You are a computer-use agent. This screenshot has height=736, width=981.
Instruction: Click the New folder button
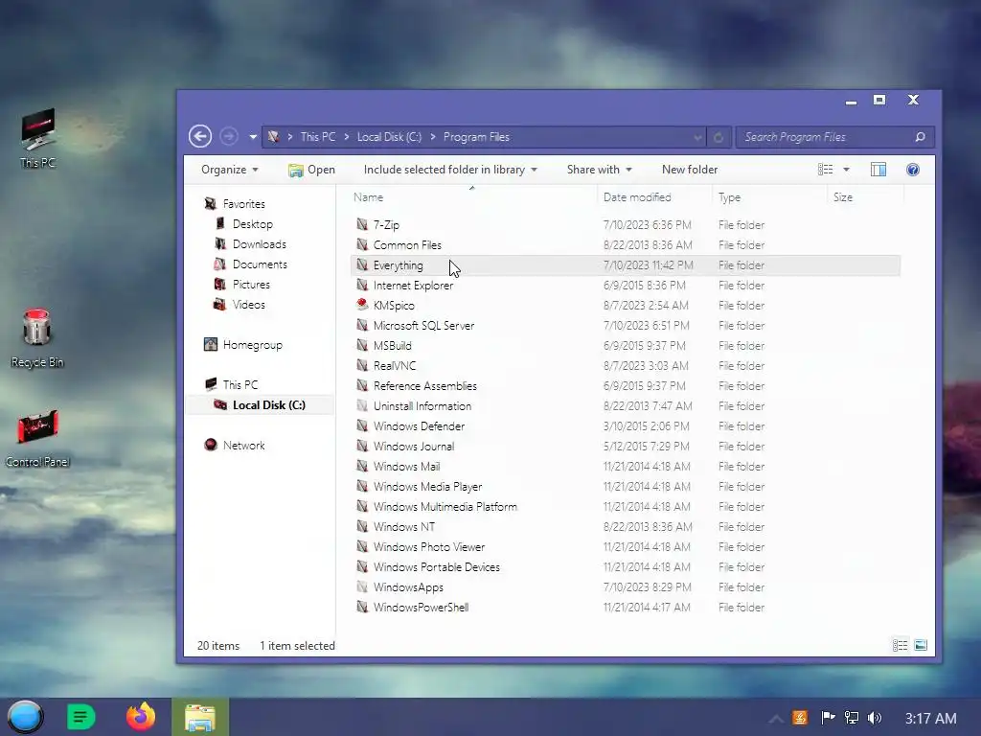tap(690, 170)
